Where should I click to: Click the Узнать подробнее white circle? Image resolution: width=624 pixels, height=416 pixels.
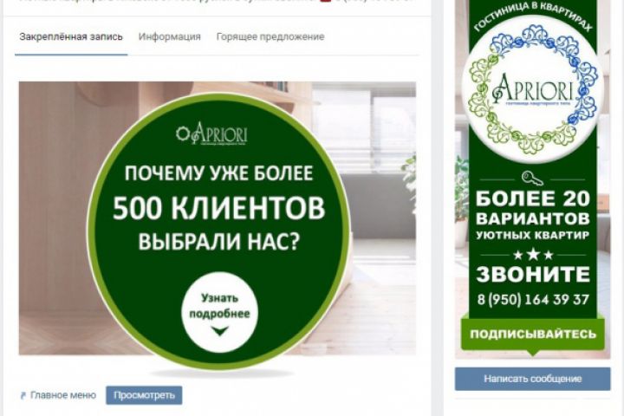pos(219,313)
